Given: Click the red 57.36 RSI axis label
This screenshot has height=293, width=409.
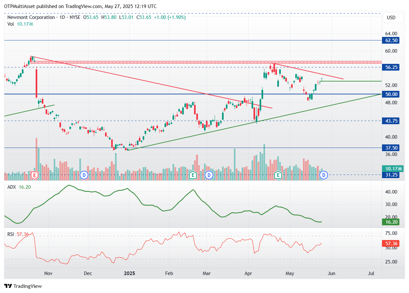Looking at the screenshot, I should click(x=390, y=244).
